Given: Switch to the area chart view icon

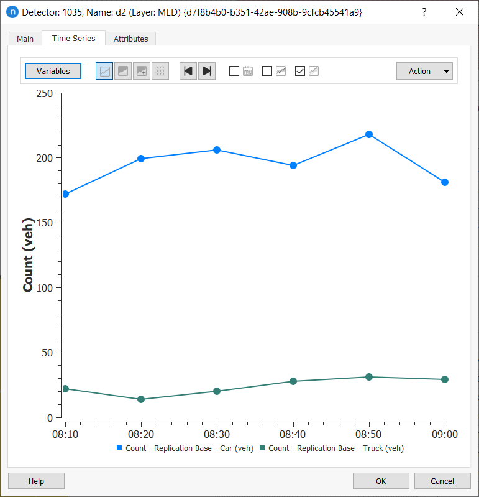Looking at the screenshot, I should click(123, 71).
